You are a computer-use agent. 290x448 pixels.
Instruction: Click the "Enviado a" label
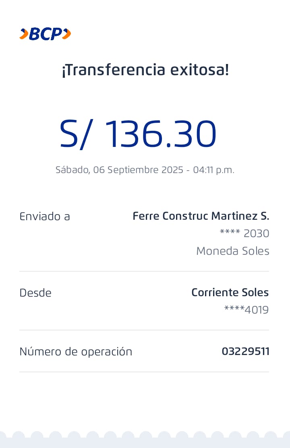[45, 217]
